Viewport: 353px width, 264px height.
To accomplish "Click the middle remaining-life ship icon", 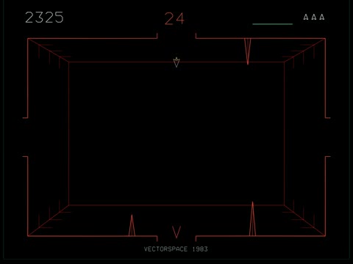I will pyautogui.click(x=314, y=17).
